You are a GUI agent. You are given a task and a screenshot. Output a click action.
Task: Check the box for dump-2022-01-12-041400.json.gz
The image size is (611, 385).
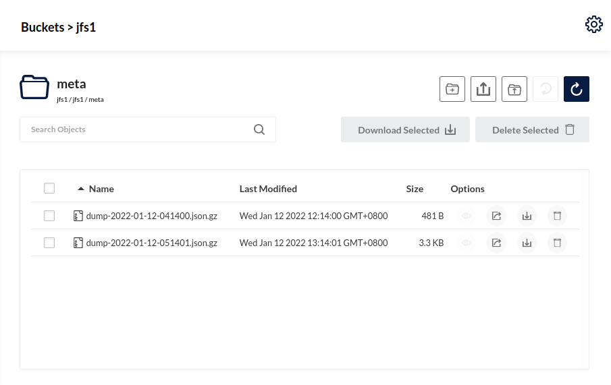pyautogui.click(x=49, y=216)
